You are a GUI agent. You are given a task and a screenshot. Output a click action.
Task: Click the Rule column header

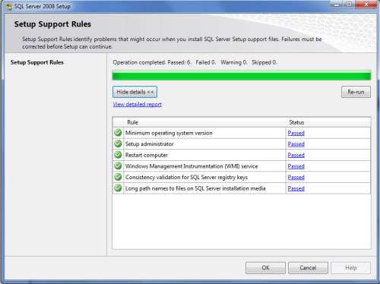click(x=132, y=122)
